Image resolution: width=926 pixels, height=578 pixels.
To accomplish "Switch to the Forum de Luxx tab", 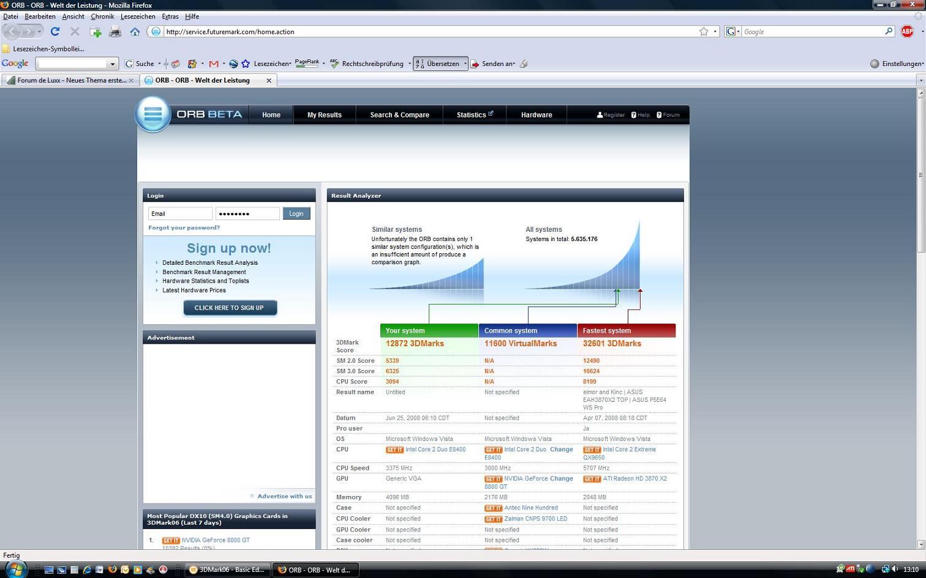I will click(x=70, y=80).
